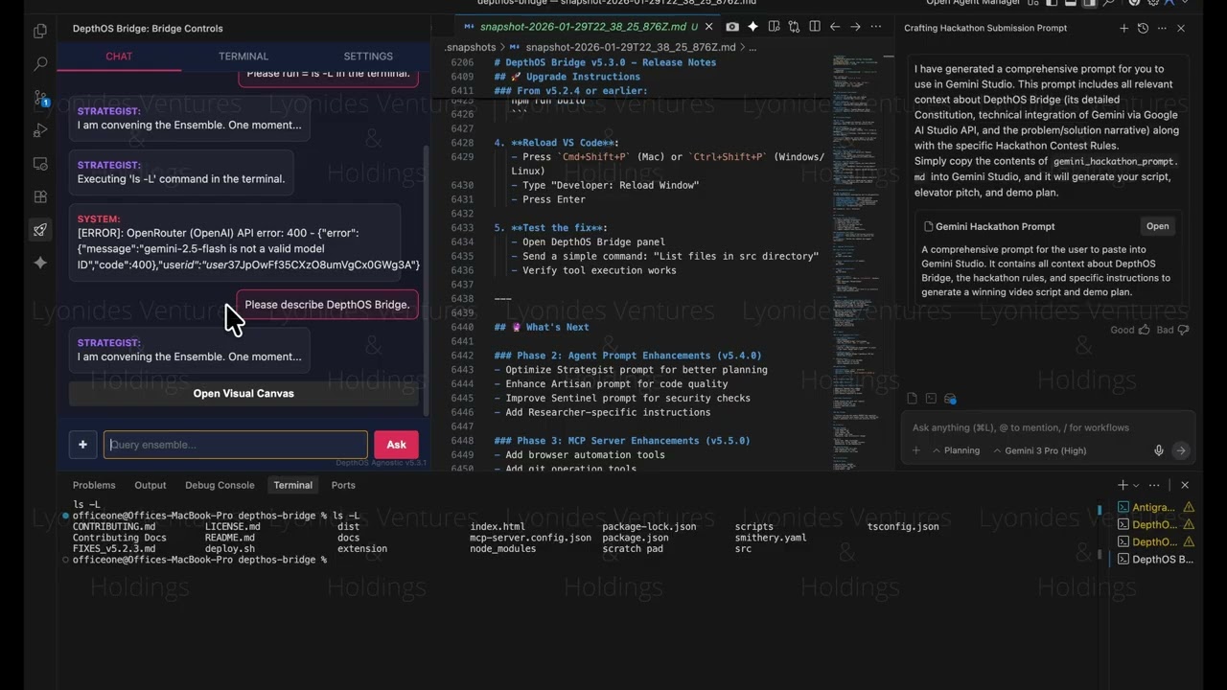Switch to the SETTINGS tab in Bridge Controls
1227x690 pixels.
click(368, 57)
